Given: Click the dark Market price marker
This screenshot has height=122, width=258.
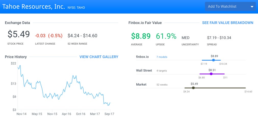Looking at the screenshot, I should pyautogui.click(x=193, y=88).
